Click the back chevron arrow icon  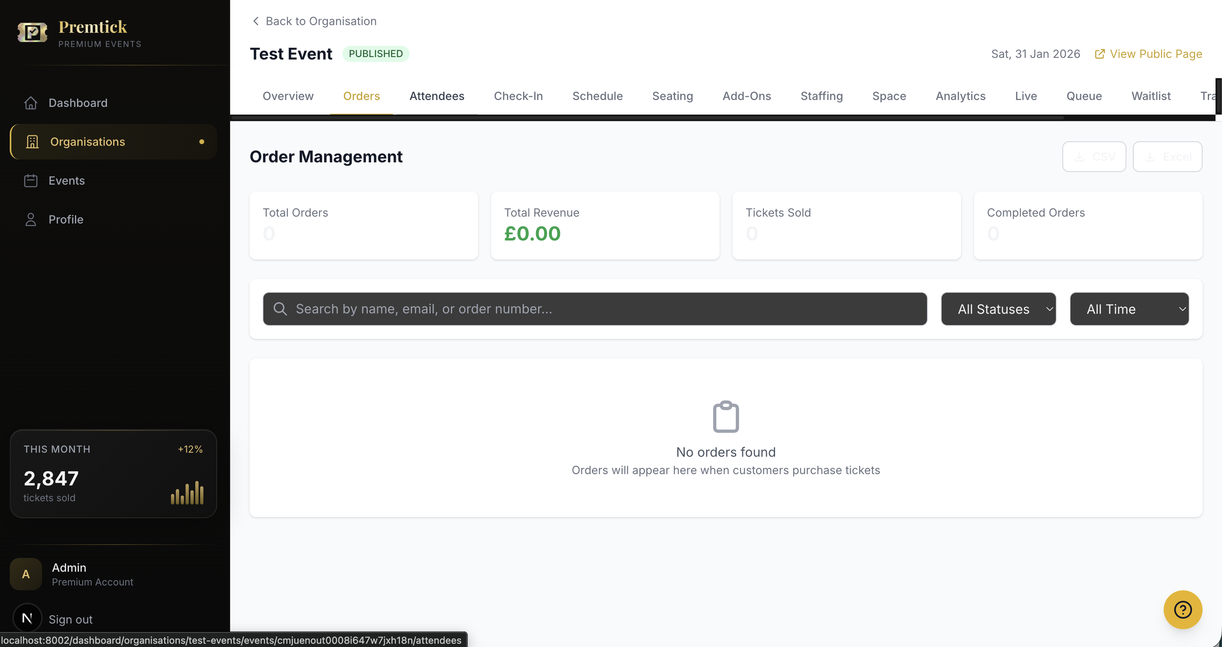(256, 21)
